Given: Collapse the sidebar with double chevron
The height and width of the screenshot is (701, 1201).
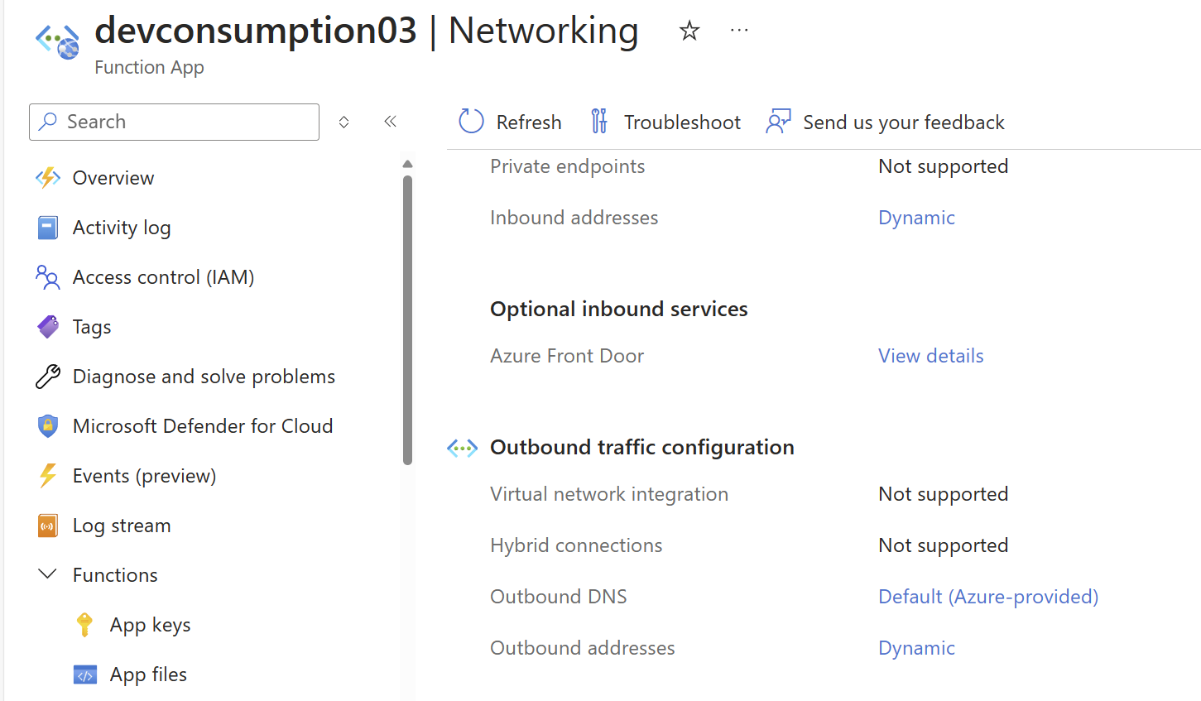Looking at the screenshot, I should [x=391, y=122].
